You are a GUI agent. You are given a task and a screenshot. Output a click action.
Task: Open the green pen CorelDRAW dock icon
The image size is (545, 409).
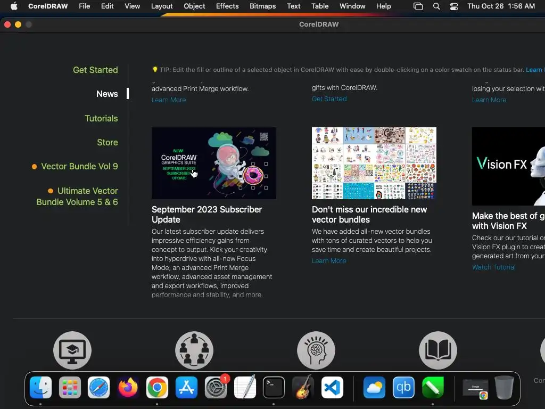click(433, 388)
